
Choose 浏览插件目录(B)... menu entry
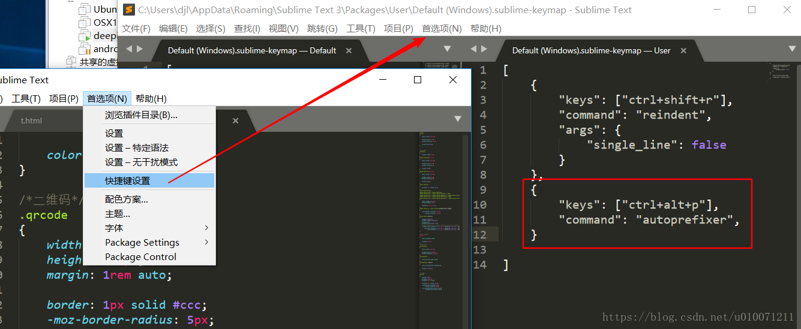pyautogui.click(x=149, y=115)
